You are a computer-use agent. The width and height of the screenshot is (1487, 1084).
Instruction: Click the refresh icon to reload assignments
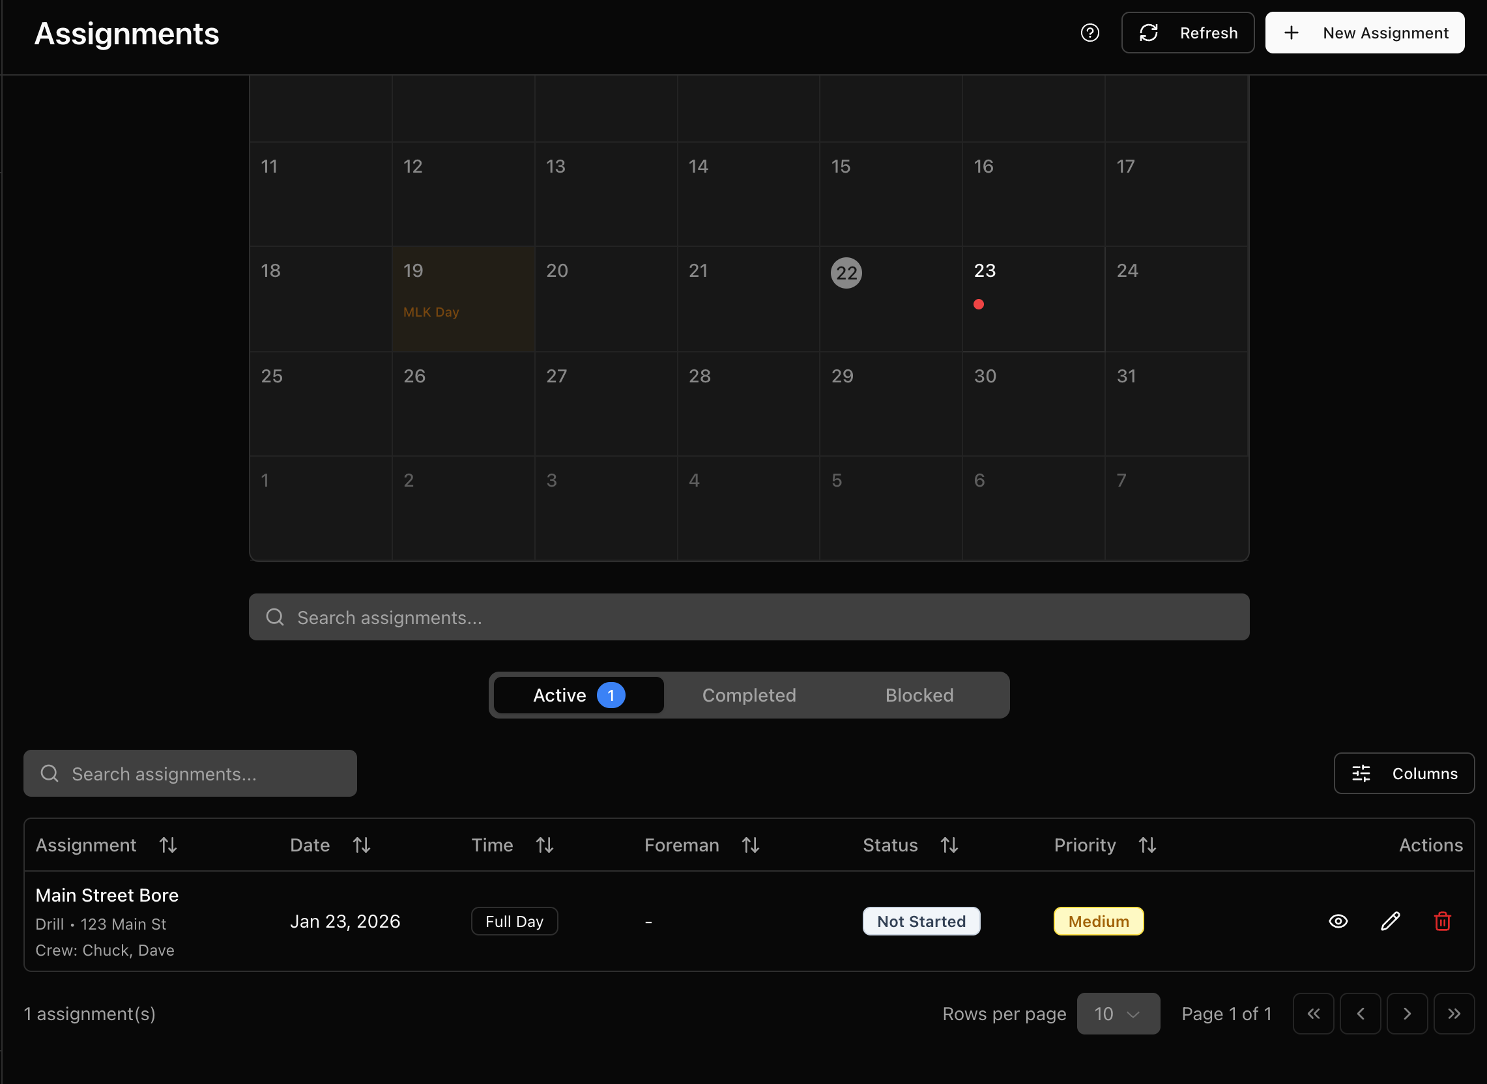(1149, 32)
